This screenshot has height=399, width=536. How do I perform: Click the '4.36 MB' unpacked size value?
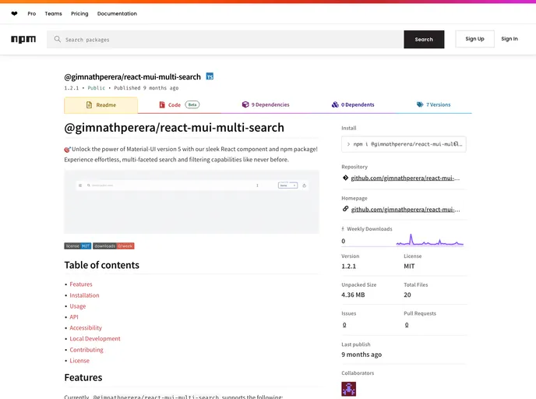(x=353, y=295)
